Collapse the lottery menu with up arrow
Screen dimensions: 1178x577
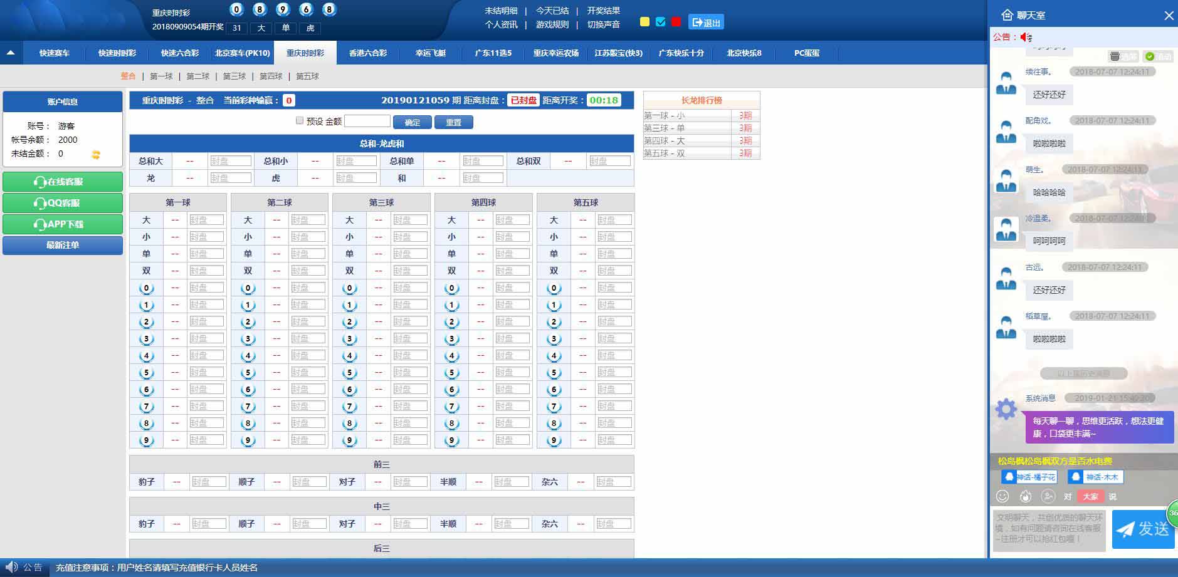(x=11, y=53)
